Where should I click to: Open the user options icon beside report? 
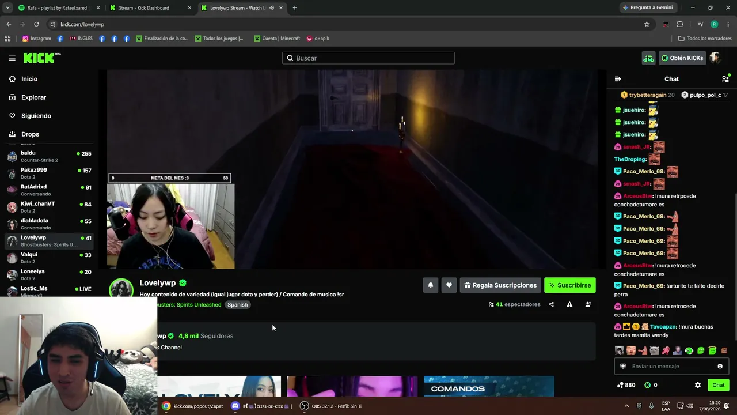click(588, 304)
